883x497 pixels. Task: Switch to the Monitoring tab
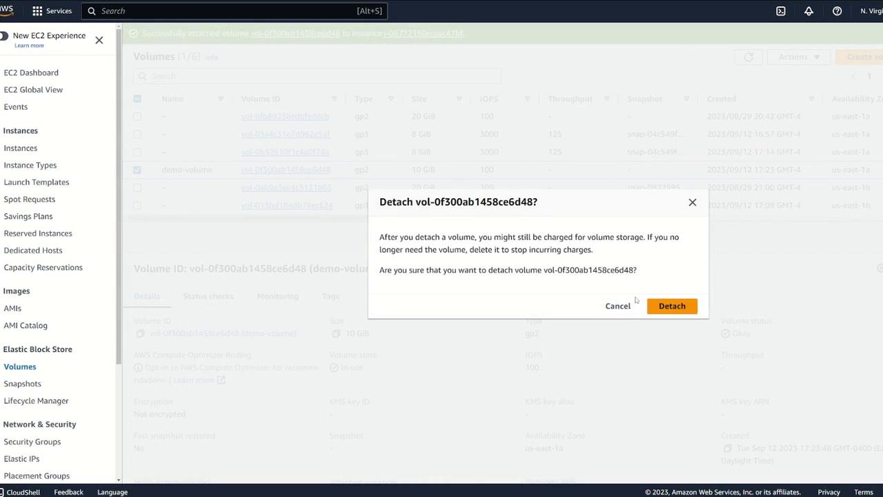(x=278, y=296)
